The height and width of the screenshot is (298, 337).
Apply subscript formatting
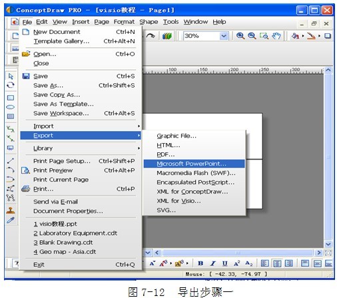pos(249,263)
